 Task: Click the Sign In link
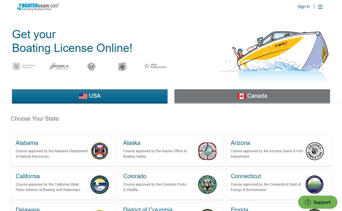tap(304, 7)
